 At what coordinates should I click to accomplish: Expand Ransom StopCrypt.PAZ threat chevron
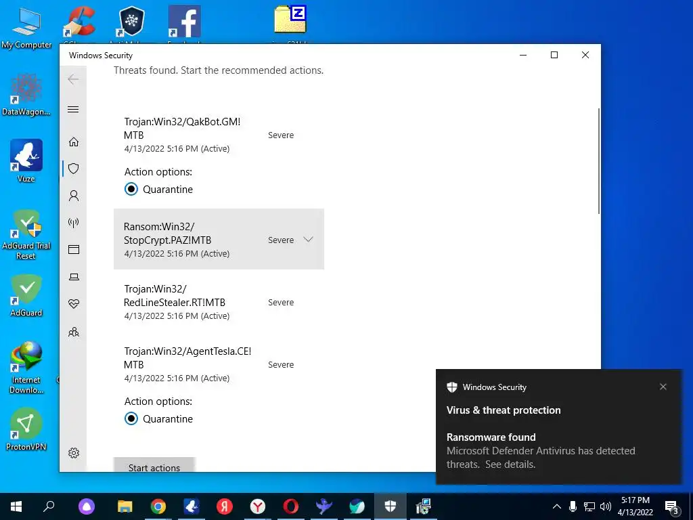(308, 239)
